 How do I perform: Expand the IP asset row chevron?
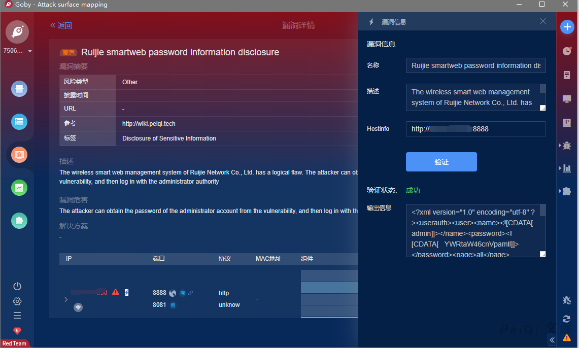66,299
